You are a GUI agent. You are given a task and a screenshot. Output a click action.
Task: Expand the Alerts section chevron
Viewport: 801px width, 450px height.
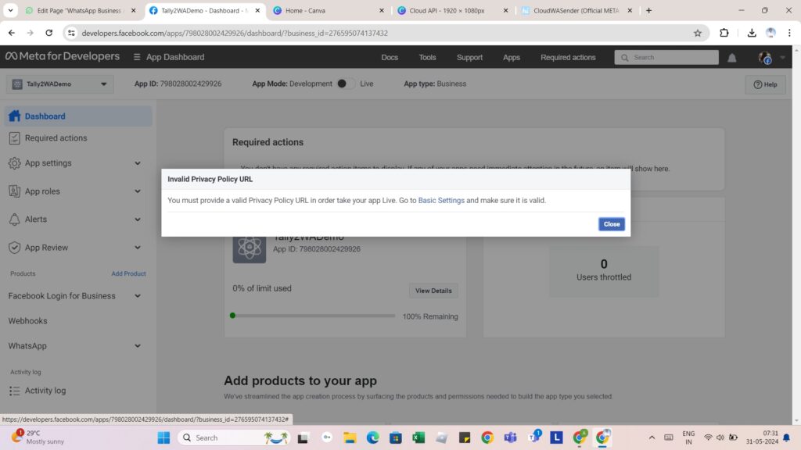click(x=138, y=220)
